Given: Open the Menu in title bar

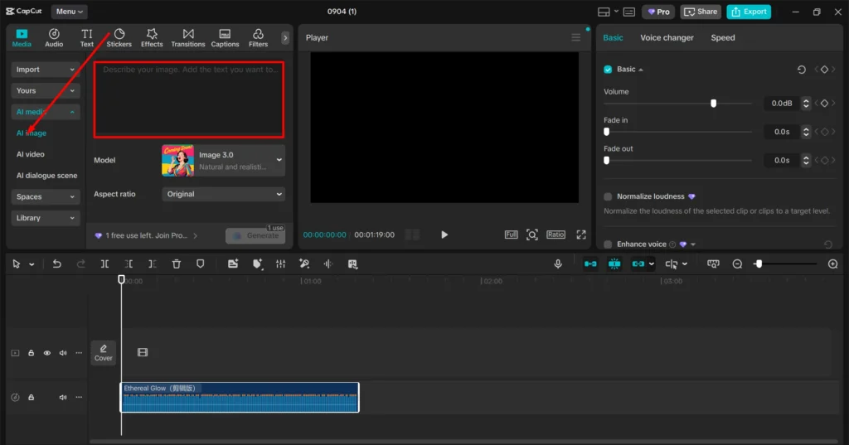Looking at the screenshot, I should [x=68, y=12].
